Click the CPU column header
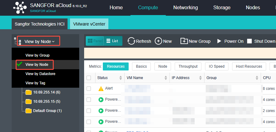The width and height of the screenshot is (276, 132). pyautogui.click(x=267, y=78)
